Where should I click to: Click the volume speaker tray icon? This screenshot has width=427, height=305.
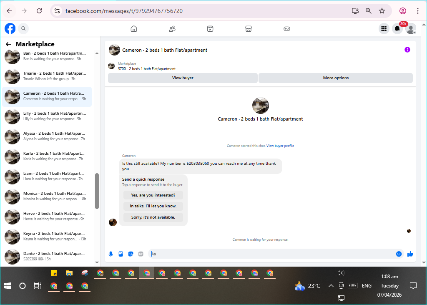coord(341,273)
